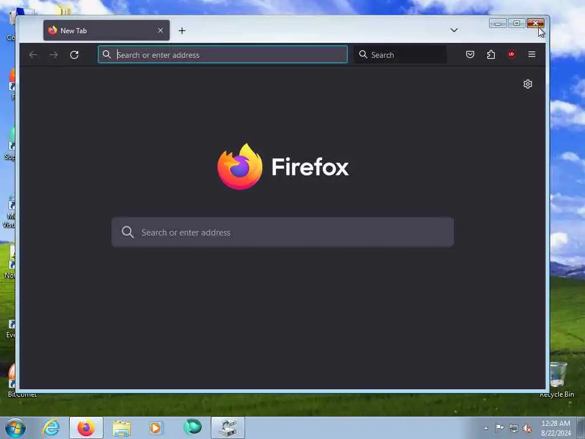This screenshot has width=585, height=439.
Task: Open Windows Media Player from taskbar
Action: 156,428
